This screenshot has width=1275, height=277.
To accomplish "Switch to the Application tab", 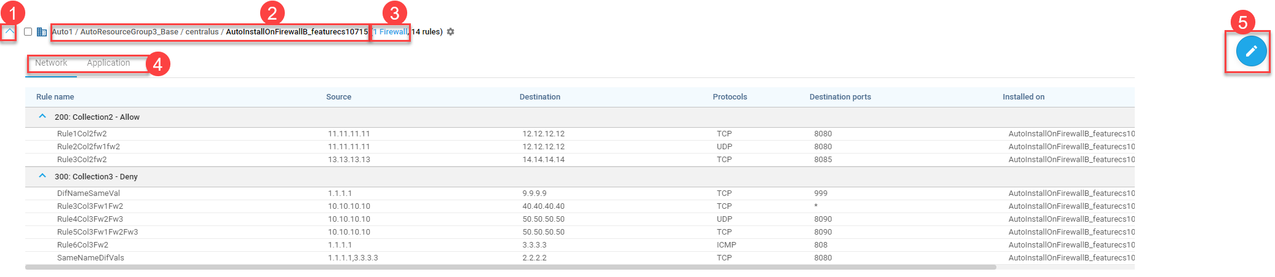I will (x=108, y=63).
